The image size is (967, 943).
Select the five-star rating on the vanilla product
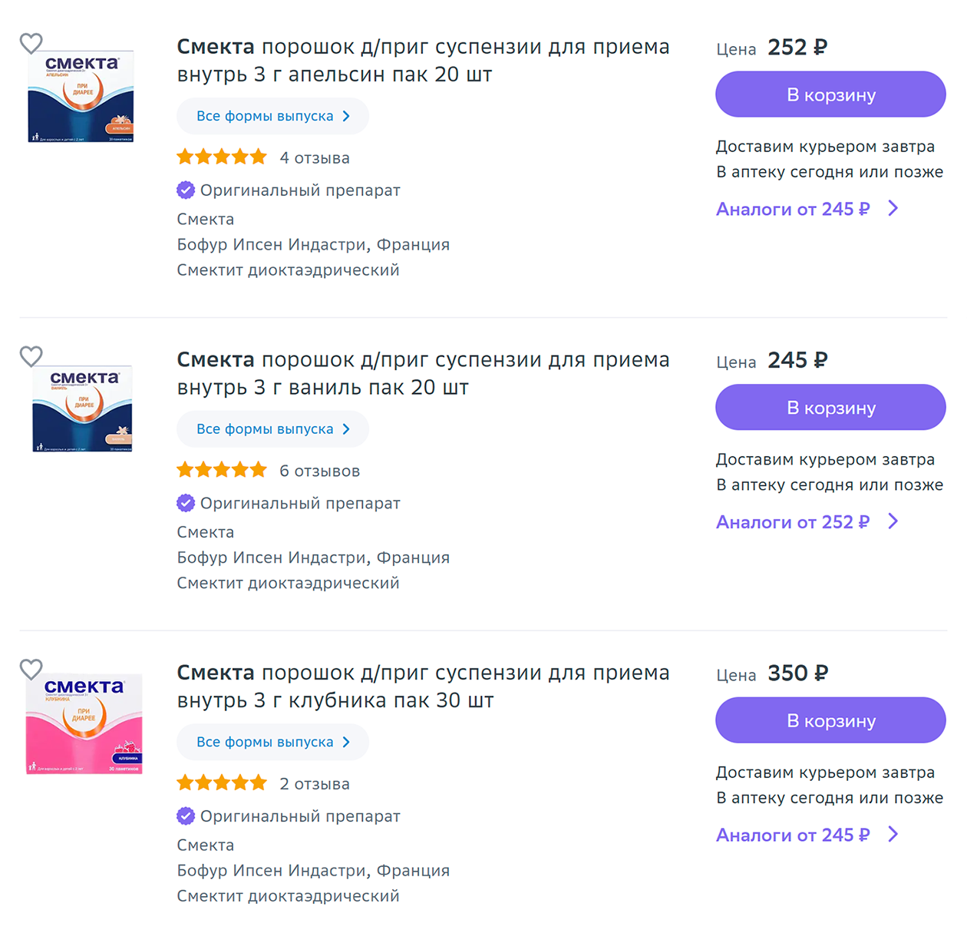pos(221,469)
